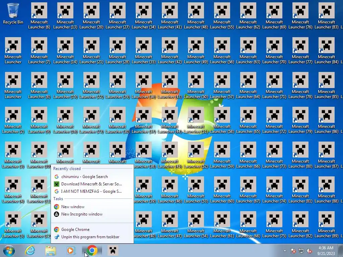Image resolution: width=343 pixels, height=257 pixels.
Task: Open Windows Media Player taskbar icon
Action: click(71, 250)
